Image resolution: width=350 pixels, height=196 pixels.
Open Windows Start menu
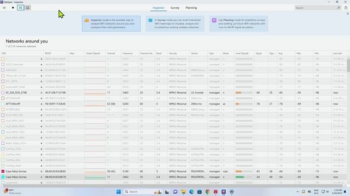click(119, 192)
